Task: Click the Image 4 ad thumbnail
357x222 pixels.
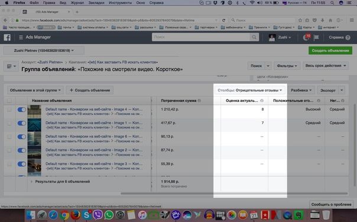Action: point(34,111)
